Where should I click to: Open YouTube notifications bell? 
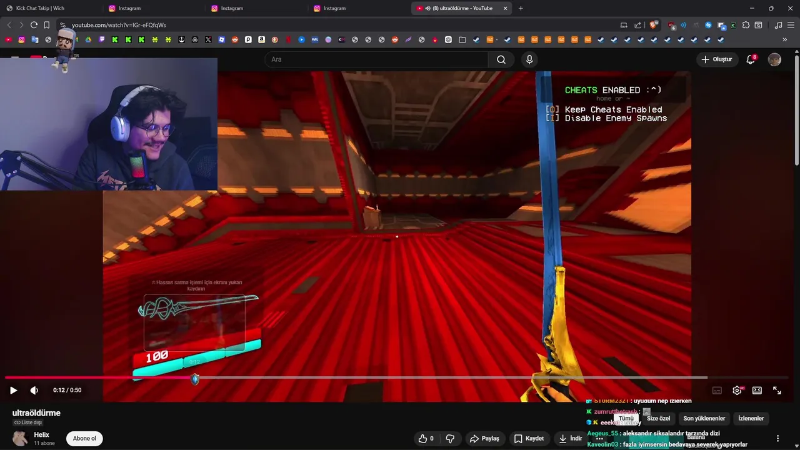click(x=751, y=59)
